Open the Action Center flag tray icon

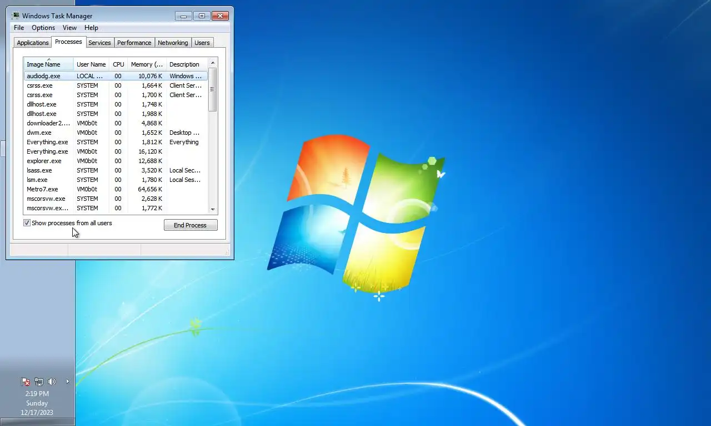(x=26, y=382)
